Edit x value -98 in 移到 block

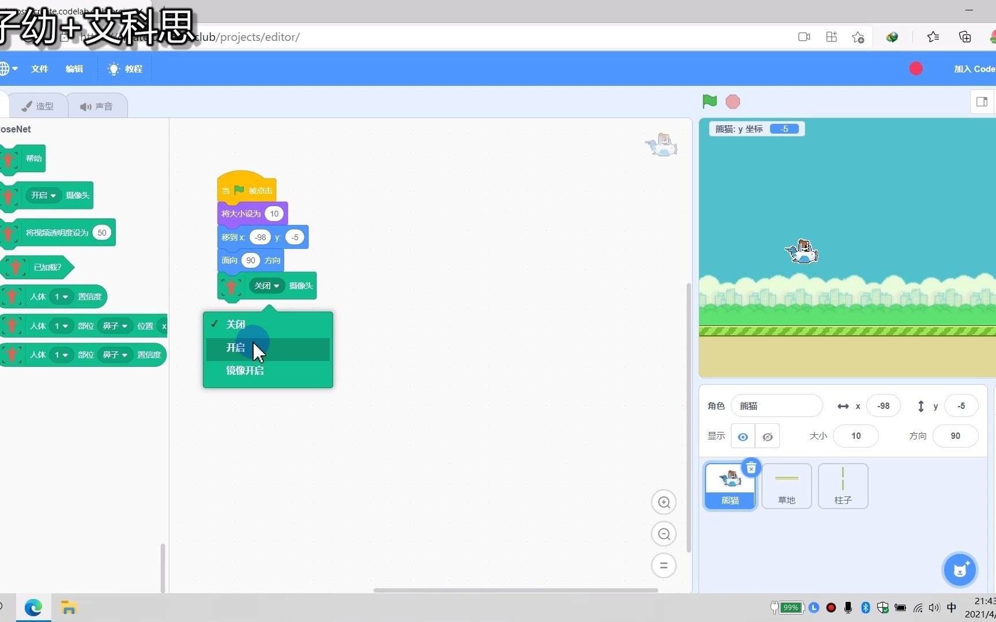261,237
